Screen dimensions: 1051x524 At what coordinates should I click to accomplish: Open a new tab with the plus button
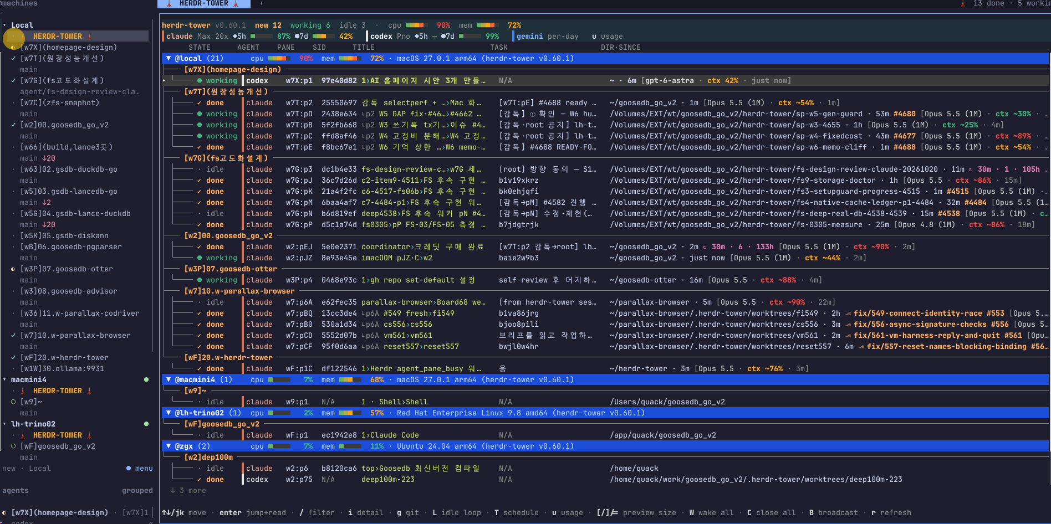click(262, 4)
